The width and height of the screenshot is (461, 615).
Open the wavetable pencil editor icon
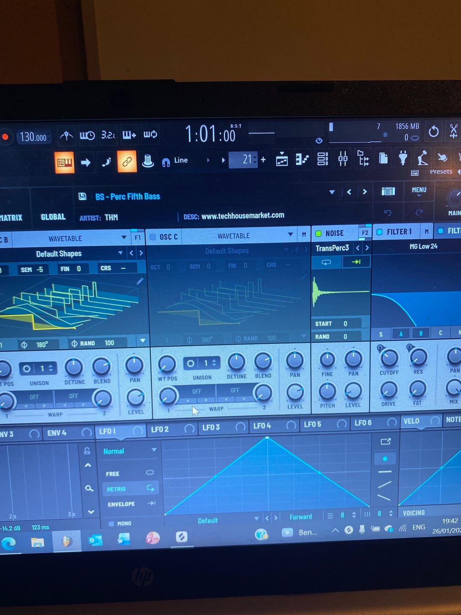pos(140,281)
